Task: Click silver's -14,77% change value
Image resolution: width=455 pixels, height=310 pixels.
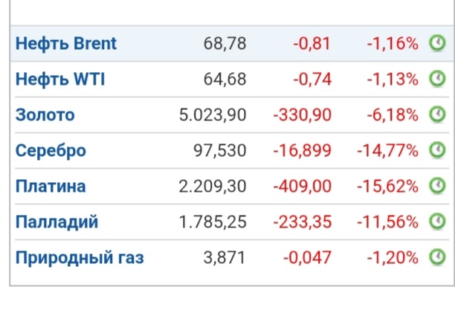Action: click(387, 151)
